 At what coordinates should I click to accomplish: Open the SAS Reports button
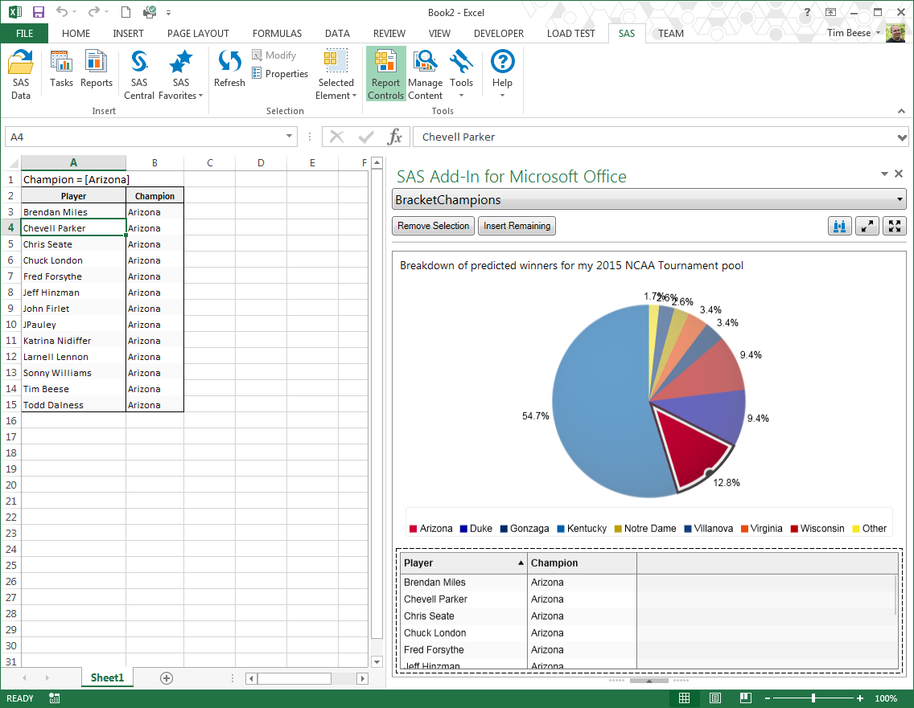click(x=97, y=69)
